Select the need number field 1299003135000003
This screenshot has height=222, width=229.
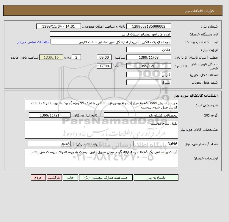point(148,26)
